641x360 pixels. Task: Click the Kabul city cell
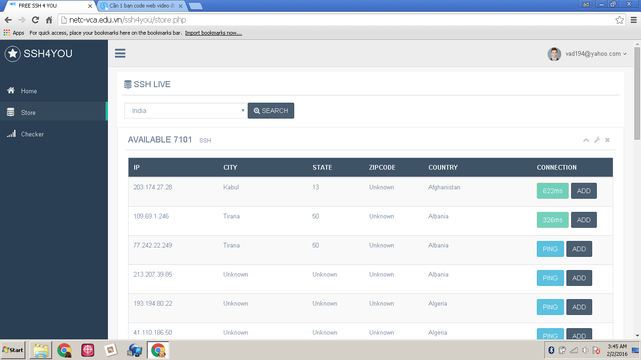click(x=231, y=187)
